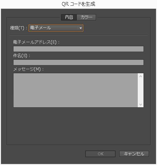Click the QR コードを生成 dialog title
Screen dimensions: 157x165
click(x=78, y=4)
